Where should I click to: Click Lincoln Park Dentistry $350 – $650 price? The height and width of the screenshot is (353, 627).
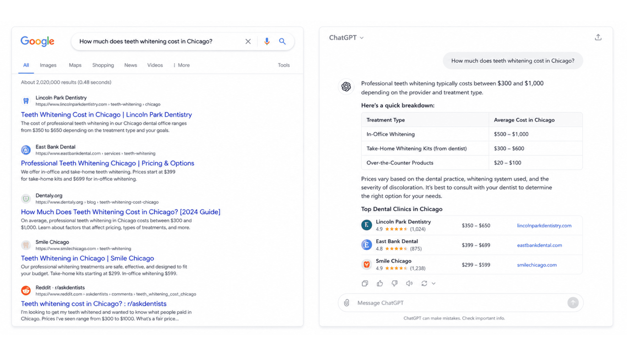click(476, 226)
